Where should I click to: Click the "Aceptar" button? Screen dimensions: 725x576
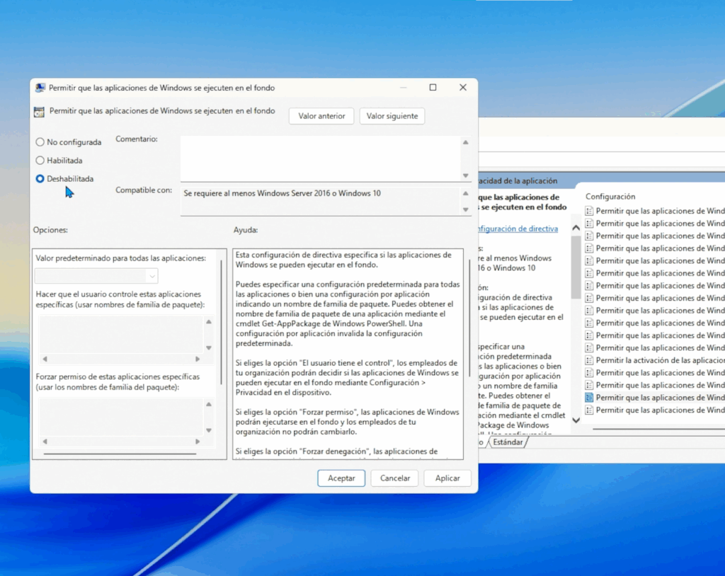[x=341, y=478]
